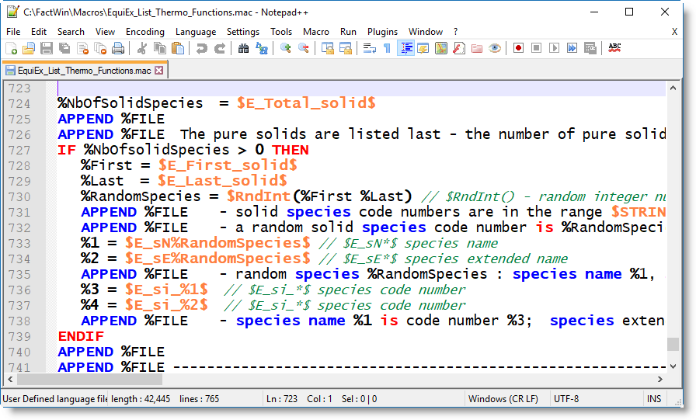Viewport: 696px width, 420px height.
Task: Open Find with the binoculars icon
Action: [243, 48]
